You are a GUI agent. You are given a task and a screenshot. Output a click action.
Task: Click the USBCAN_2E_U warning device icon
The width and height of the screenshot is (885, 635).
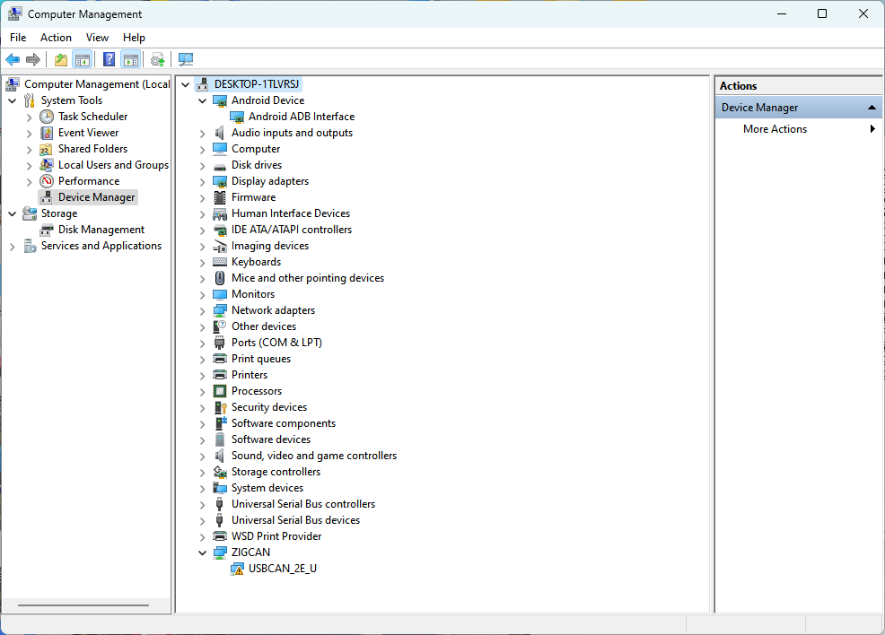(x=237, y=569)
